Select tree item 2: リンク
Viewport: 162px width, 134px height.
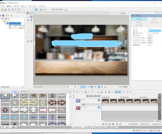click(18, 28)
